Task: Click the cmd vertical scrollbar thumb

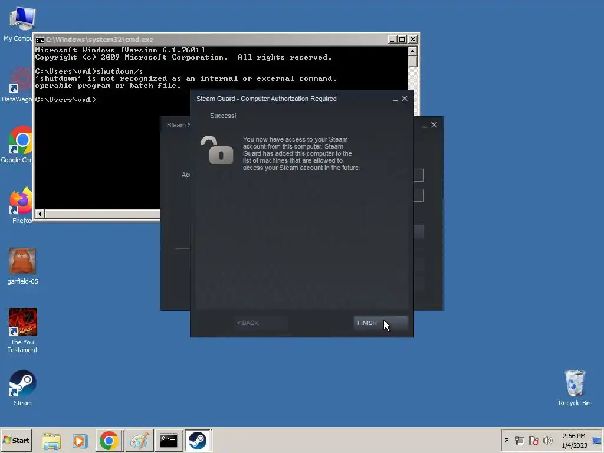Action: pos(412,61)
